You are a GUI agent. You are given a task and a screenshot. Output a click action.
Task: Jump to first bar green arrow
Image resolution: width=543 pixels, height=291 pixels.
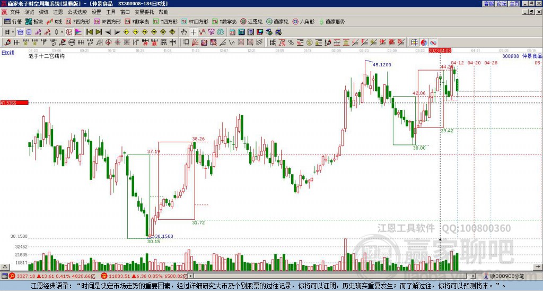click(x=89, y=32)
